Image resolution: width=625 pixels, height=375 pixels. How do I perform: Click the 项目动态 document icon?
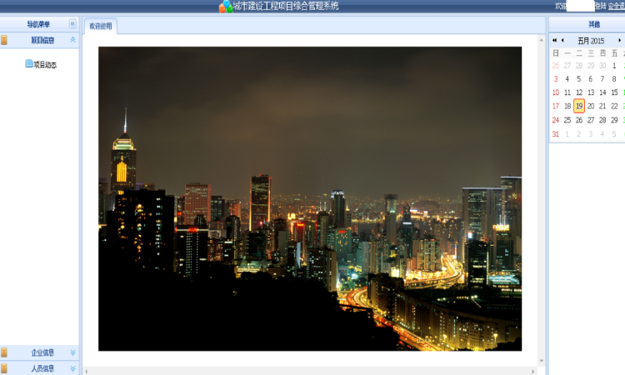29,64
